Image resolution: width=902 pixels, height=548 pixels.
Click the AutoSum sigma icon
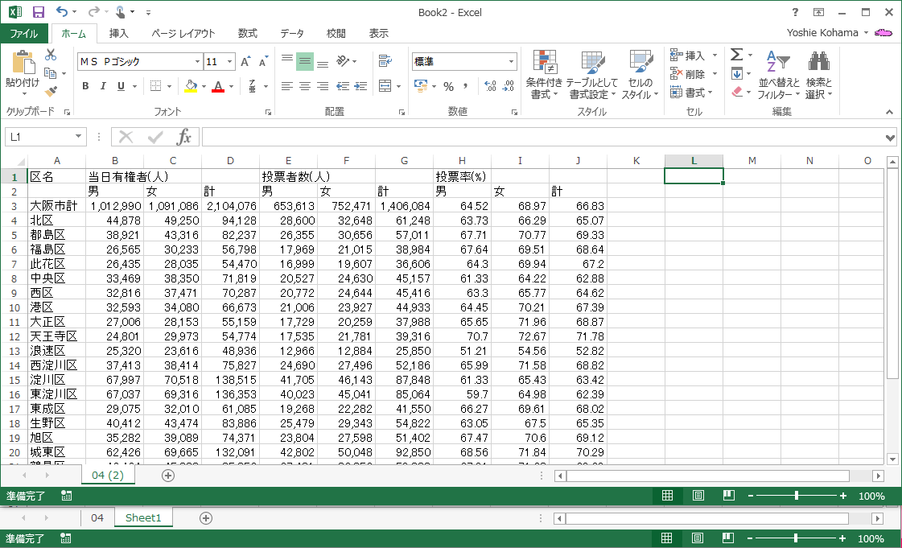[736, 55]
